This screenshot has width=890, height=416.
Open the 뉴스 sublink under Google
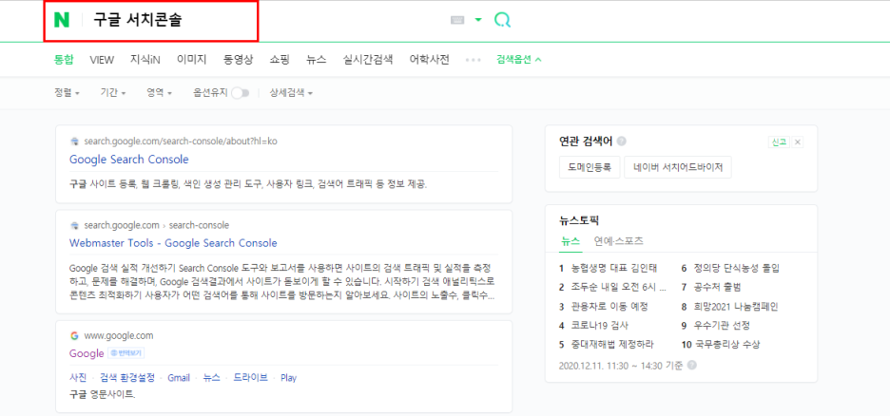(x=212, y=378)
